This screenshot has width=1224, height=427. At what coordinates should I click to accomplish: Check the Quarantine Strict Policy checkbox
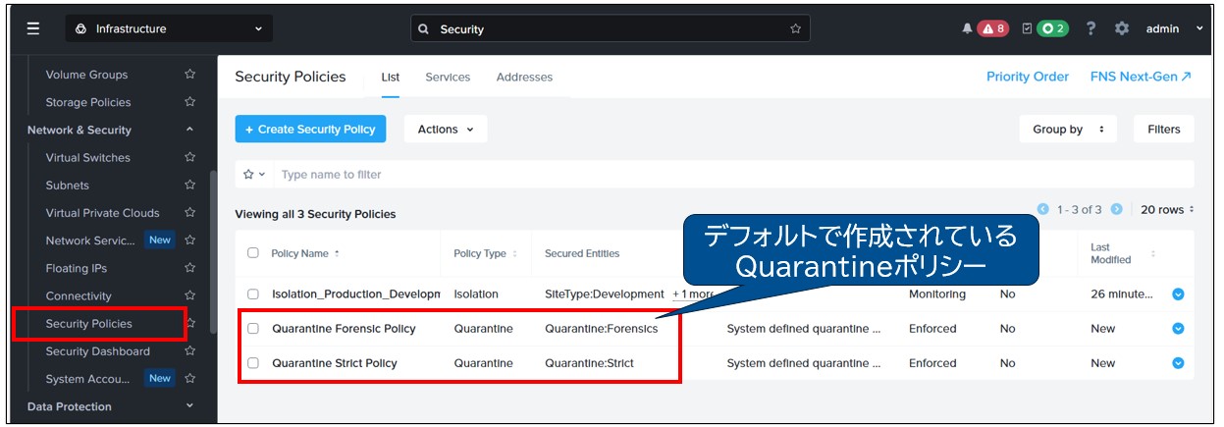click(253, 363)
